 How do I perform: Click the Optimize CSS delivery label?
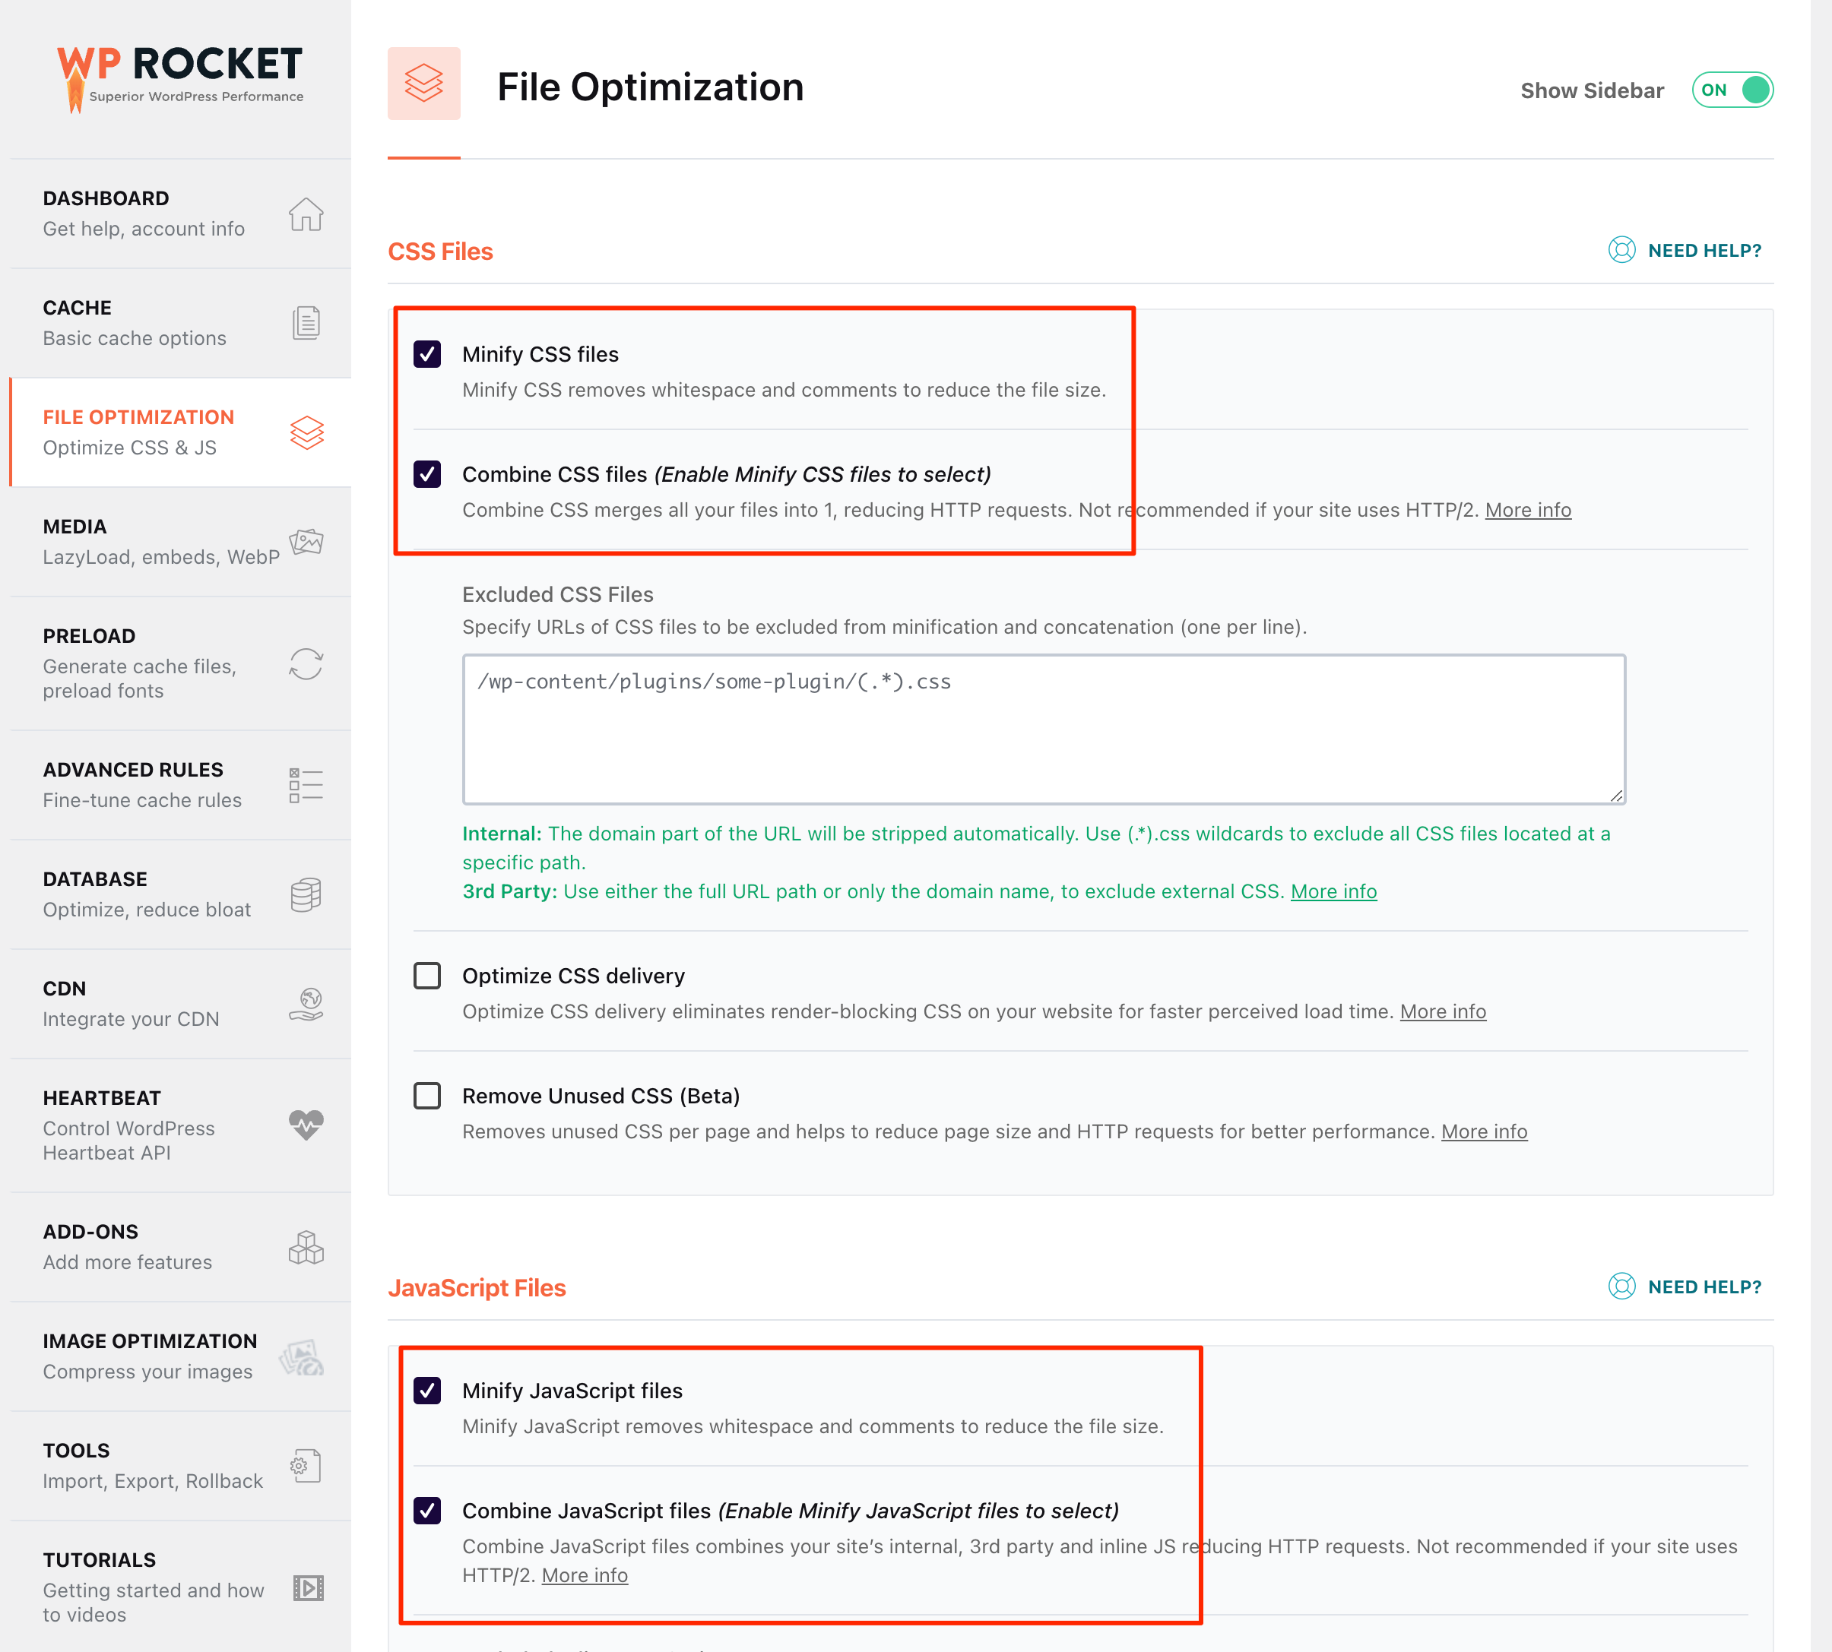coord(574,976)
